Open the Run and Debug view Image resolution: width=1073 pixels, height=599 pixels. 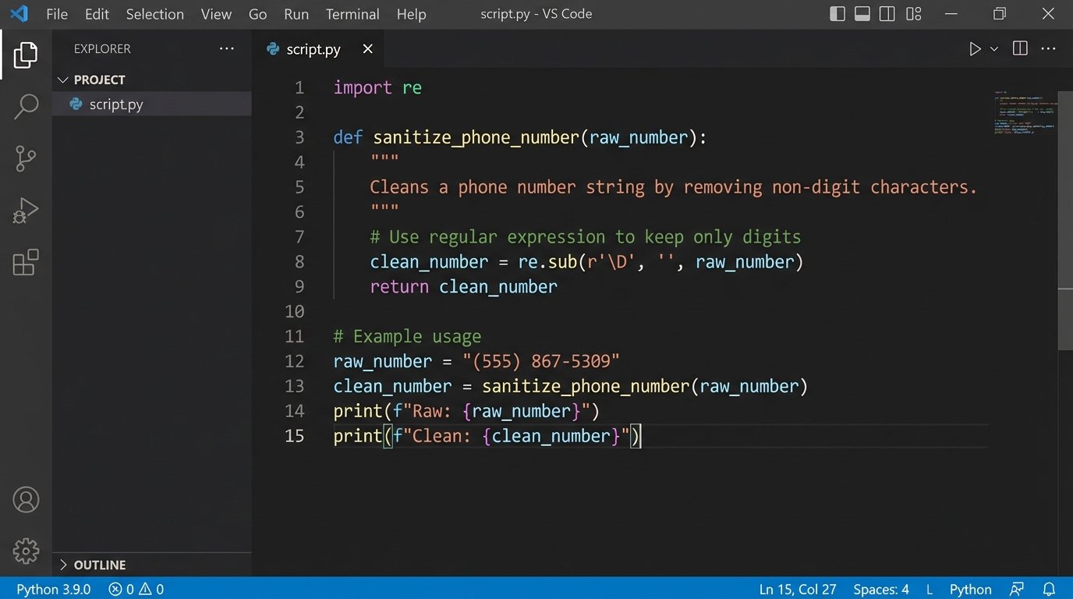point(26,211)
